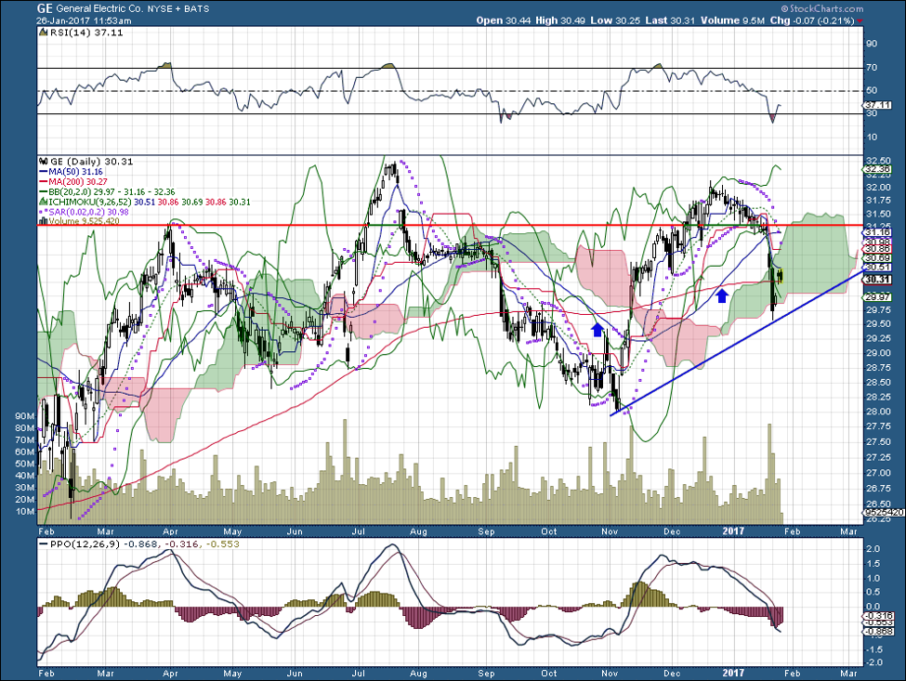Viewport: 906px width, 681px height.
Task: Click the 0.0 label on PPO axis
Action: pos(873,607)
